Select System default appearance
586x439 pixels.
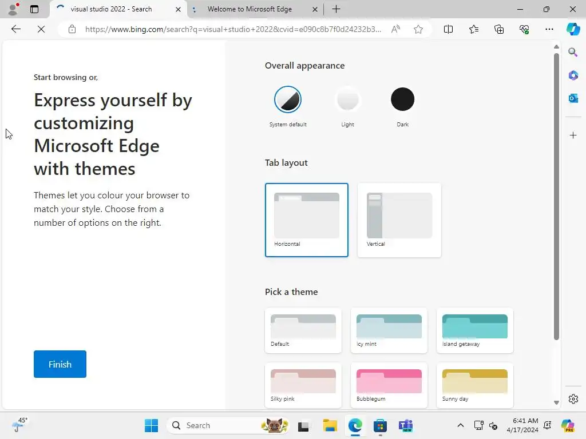pyautogui.click(x=288, y=107)
